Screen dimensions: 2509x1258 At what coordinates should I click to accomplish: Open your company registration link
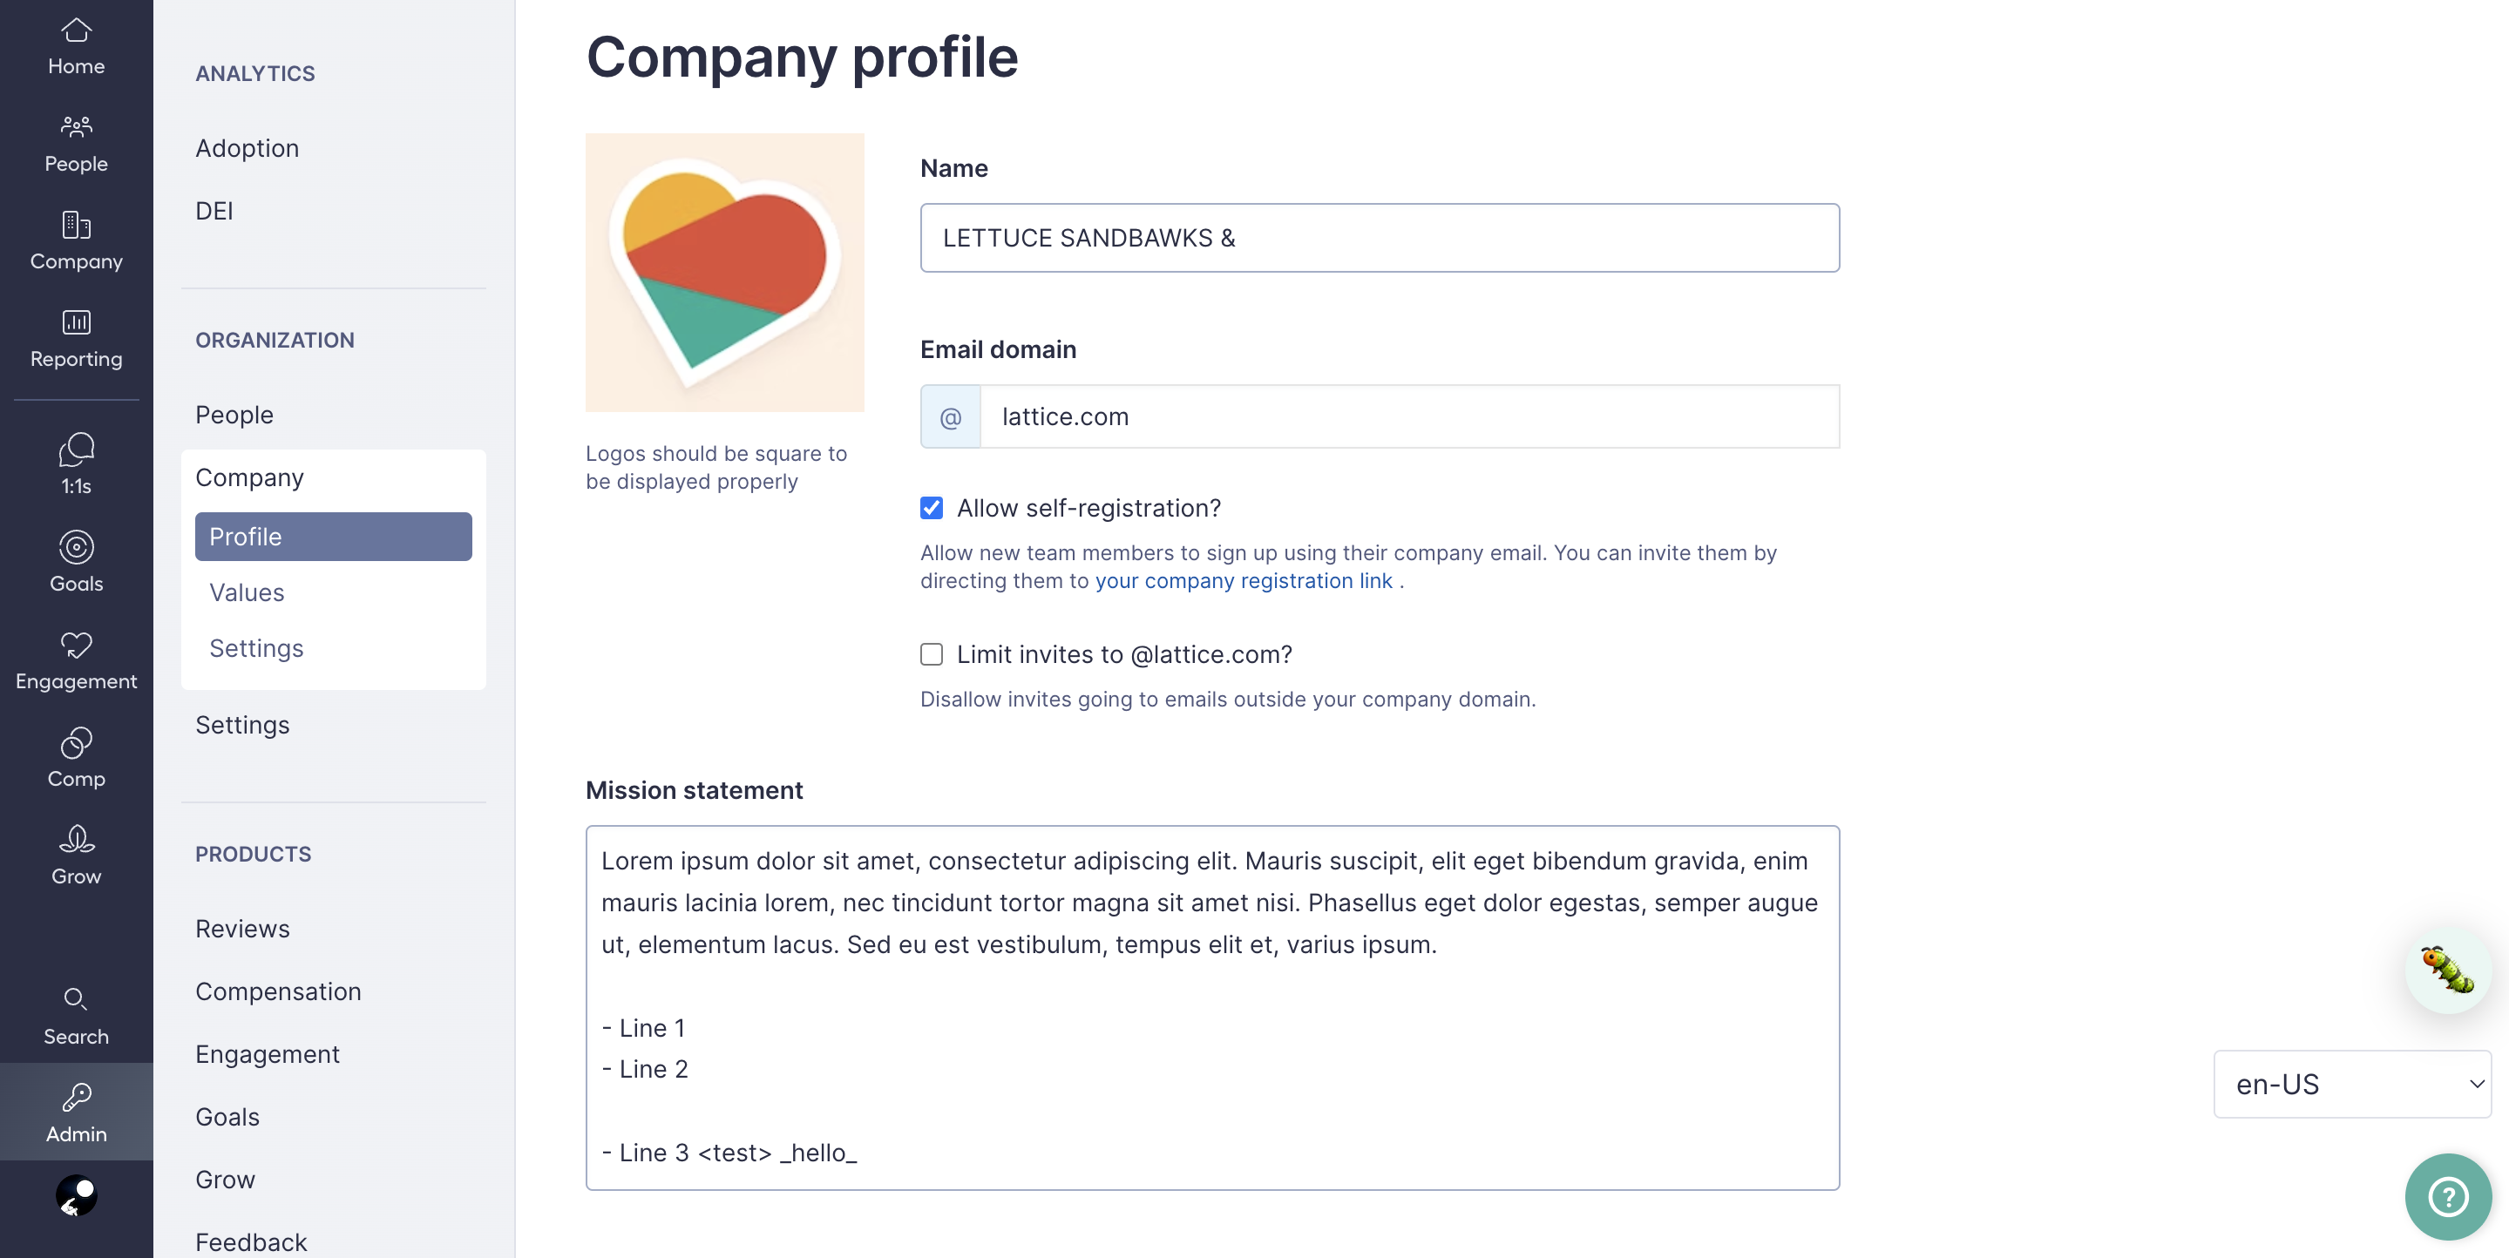pyautogui.click(x=1244, y=581)
